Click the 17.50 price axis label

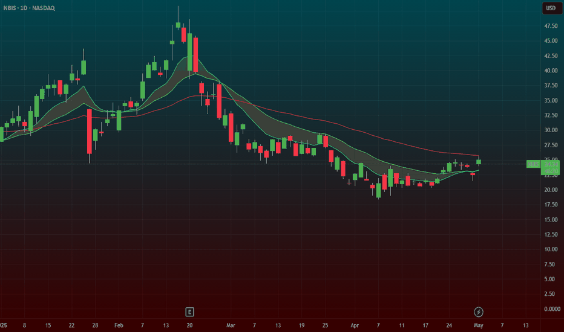(x=551, y=205)
